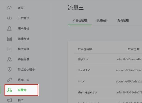Viewport: 142px width, 103px height.
Task: Click the ID starting adunit-9b76e9e7f1
Action: coord(129,92)
